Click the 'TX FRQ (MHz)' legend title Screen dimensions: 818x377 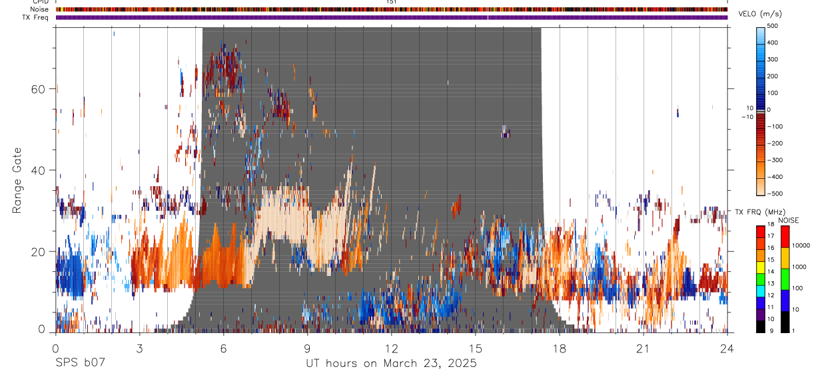(760, 212)
